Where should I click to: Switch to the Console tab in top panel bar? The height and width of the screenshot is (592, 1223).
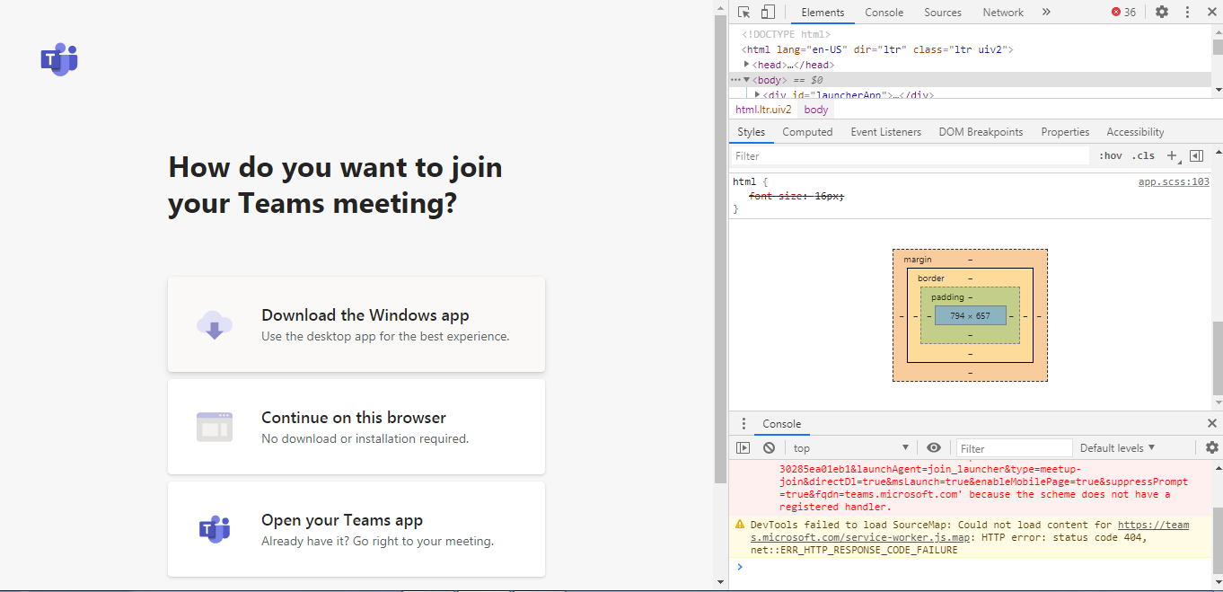tap(884, 13)
